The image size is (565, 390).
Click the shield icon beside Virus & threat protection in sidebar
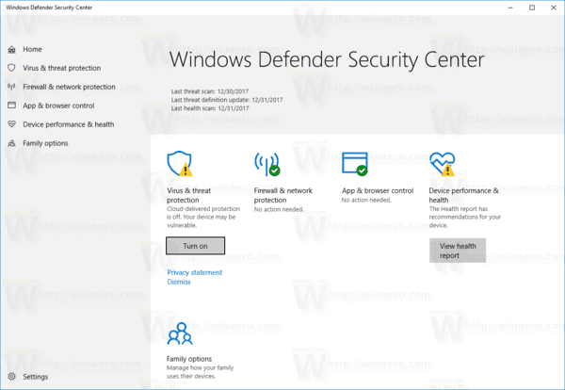pos(11,68)
